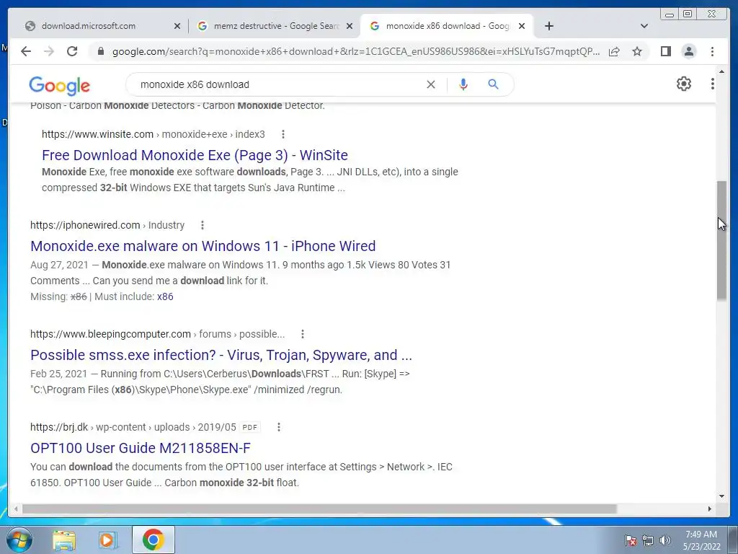Click the horizontal scrollbar thumb
Image resolution: width=738 pixels, height=554 pixels.
click(x=319, y=509)
